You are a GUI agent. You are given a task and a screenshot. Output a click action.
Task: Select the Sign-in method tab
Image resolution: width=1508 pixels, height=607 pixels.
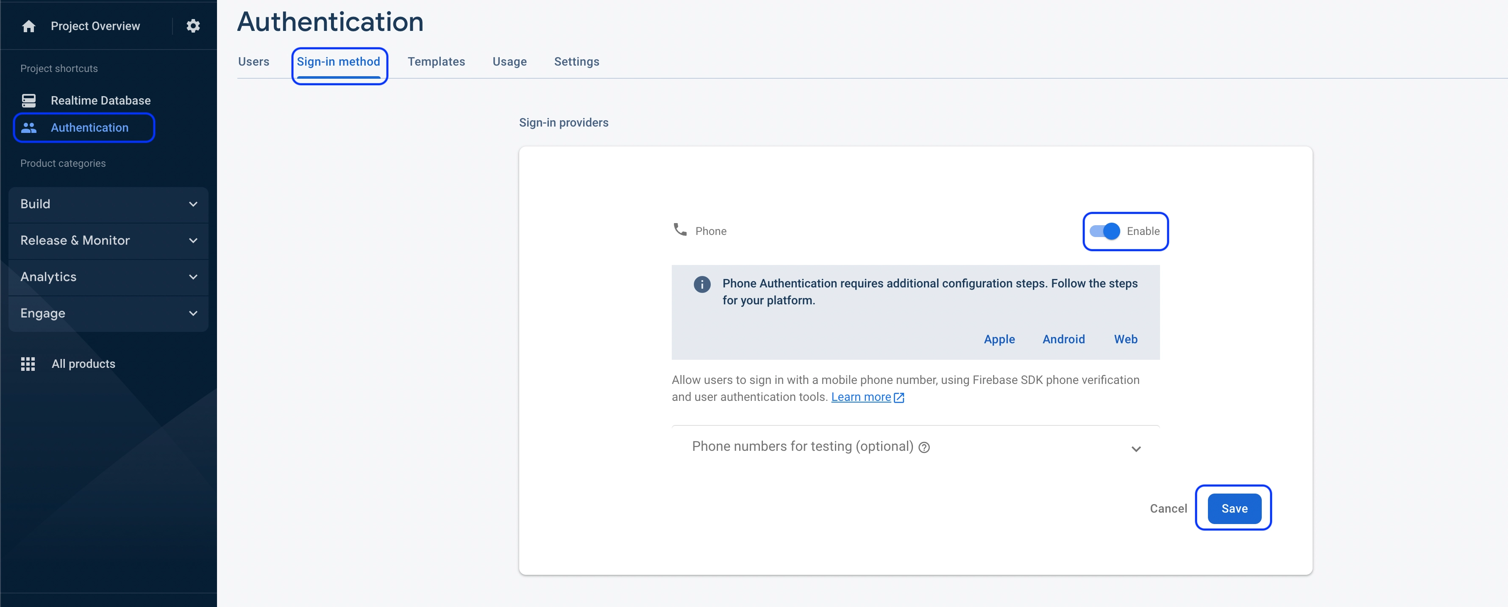click(338, 62)
